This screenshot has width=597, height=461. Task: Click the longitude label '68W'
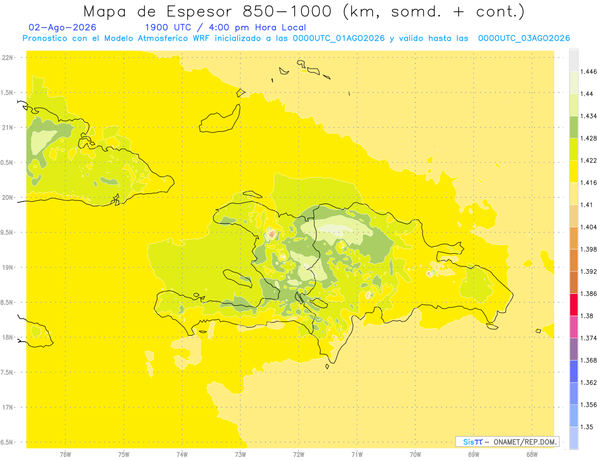click(532, 455)
